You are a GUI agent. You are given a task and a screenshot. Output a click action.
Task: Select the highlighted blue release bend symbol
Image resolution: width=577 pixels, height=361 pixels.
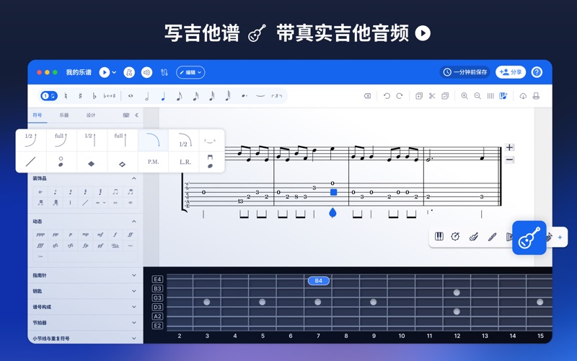pyautogui.click(x=153, y=140)
